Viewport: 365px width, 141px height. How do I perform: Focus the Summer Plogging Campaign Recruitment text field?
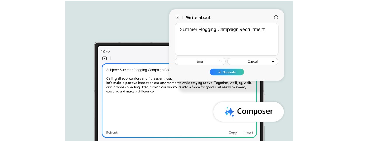227,39
